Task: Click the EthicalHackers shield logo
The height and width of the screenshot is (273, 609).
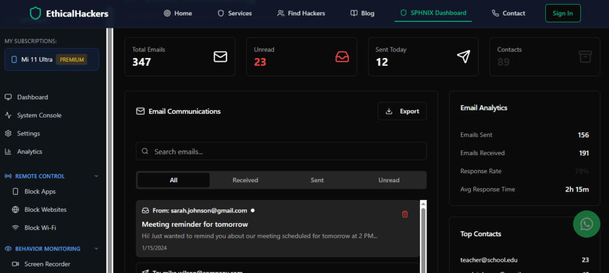Action: pyautogui.click(x=36, y=13)
